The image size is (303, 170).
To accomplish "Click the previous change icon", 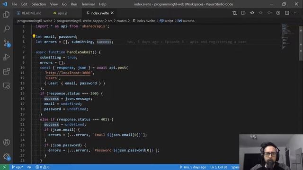I will [261, 13].
